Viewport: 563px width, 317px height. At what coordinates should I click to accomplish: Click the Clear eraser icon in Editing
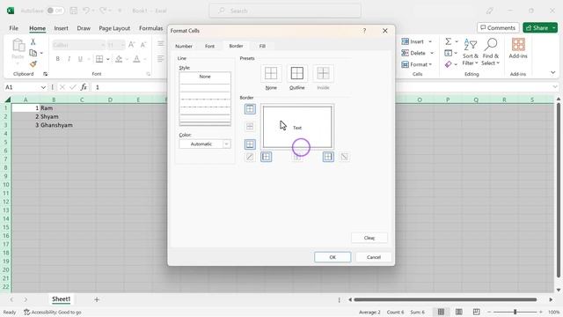tap(448, 64)
